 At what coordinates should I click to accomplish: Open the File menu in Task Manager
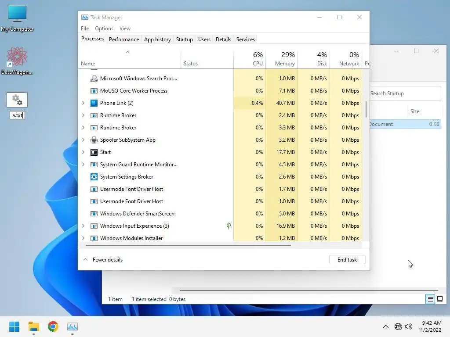pos(85,29)
